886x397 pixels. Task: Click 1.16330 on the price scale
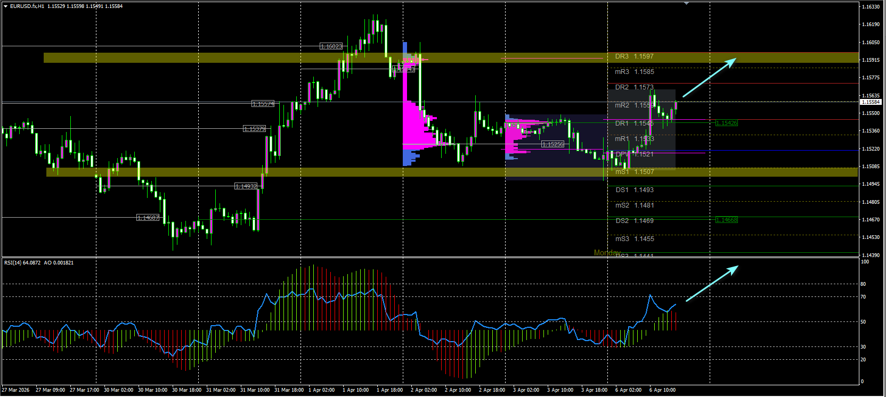(871, 7)
